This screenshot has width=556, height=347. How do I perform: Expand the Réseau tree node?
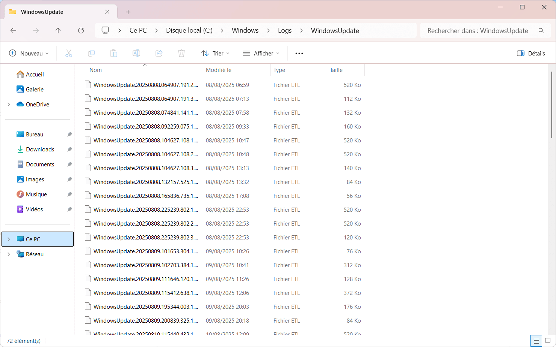(x=9, y=254)
